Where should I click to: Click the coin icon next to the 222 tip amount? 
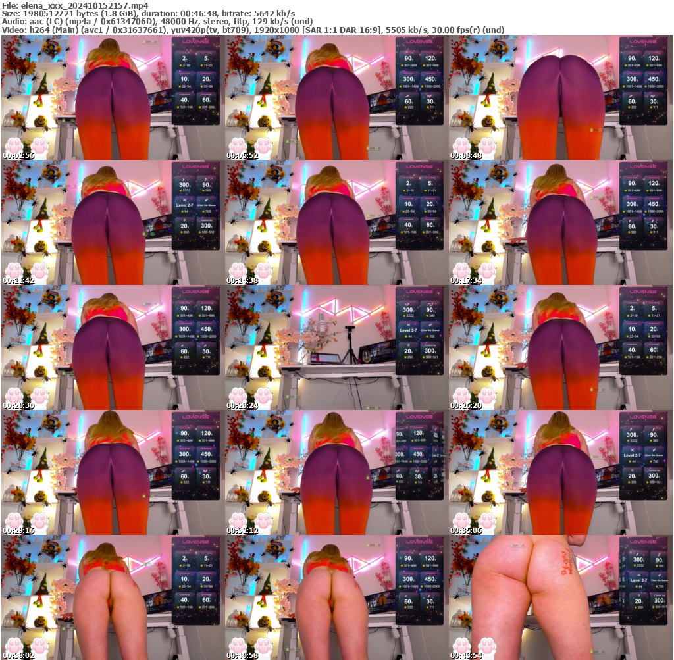tap(629, 107)
